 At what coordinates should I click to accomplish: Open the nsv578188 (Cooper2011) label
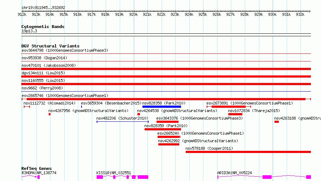coord(209,148)
